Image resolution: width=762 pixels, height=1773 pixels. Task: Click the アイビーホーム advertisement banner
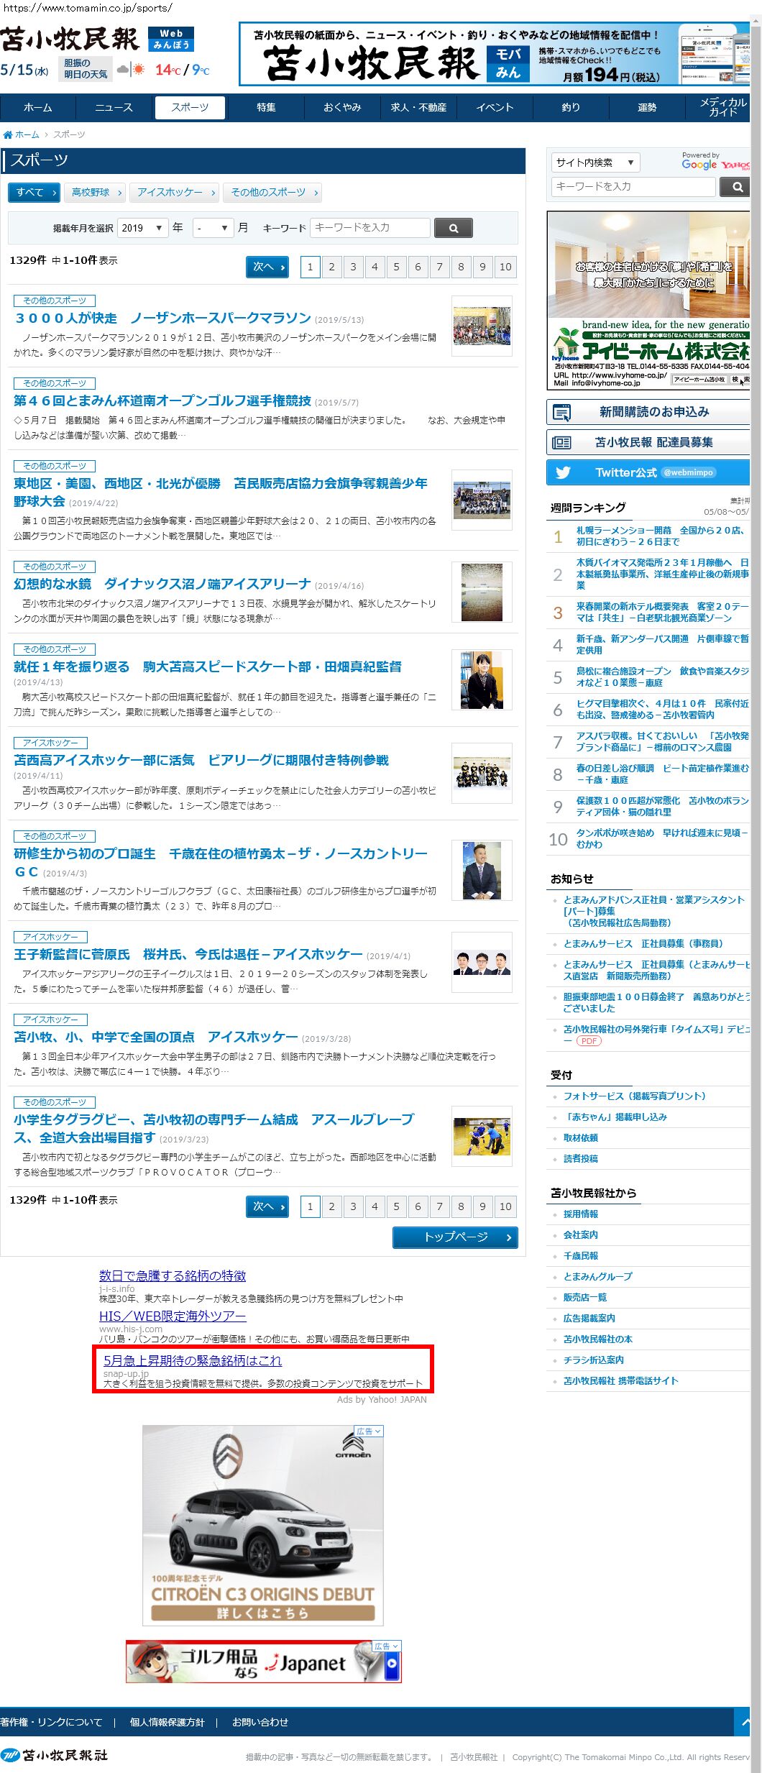[648, 301]
